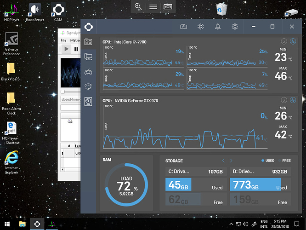
Task: Show hidden system tray icons
Action: (231, 224)
